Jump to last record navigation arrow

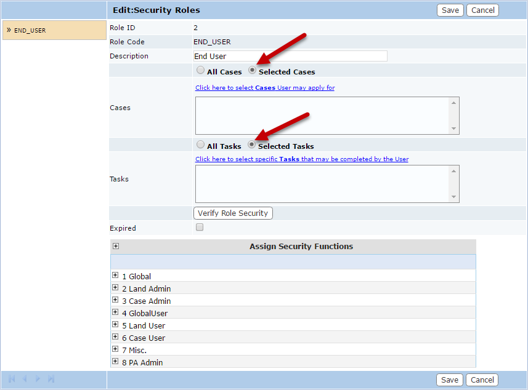point(51,379)
